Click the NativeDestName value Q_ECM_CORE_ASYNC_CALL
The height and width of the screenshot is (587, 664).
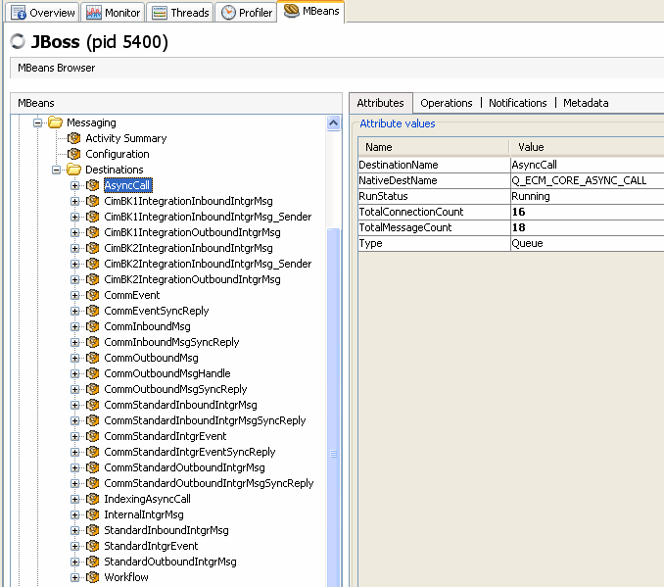point(579,180)
